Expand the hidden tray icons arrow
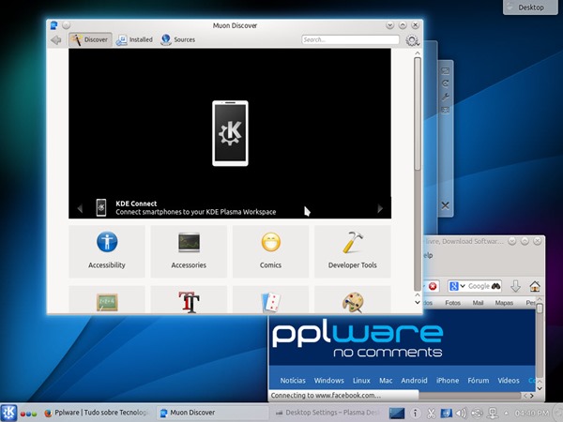The width and height of the screenshot is (563, 422). point(507,413)
